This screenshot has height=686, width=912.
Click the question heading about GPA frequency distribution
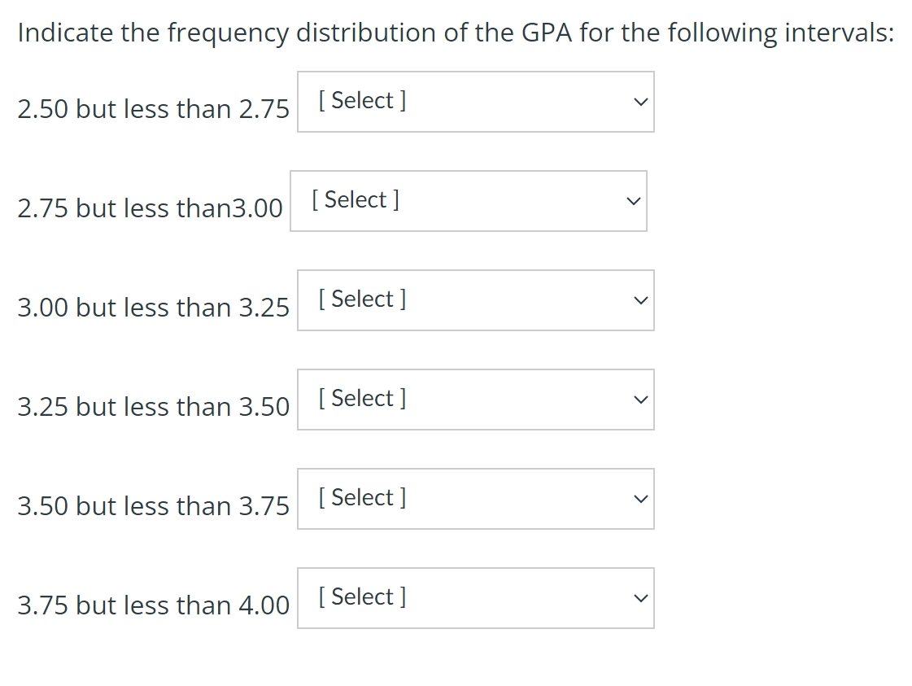[456, 32]
